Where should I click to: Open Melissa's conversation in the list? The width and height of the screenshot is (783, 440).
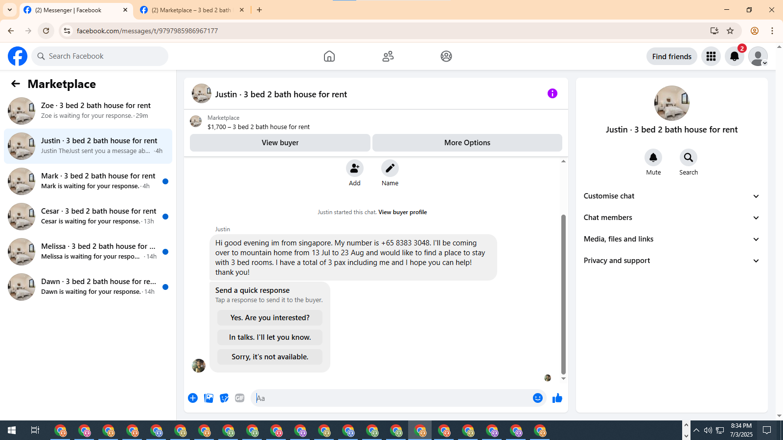click(x=88, y=252)
